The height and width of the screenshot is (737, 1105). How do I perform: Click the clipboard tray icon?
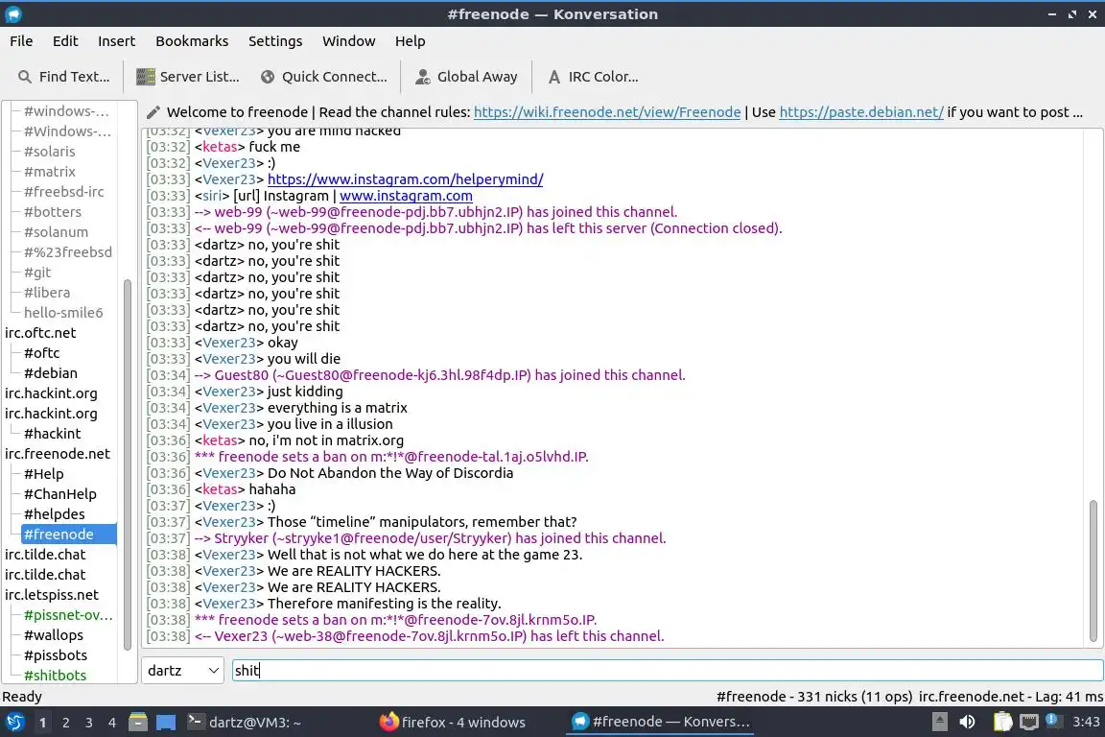pos(1002,722)
